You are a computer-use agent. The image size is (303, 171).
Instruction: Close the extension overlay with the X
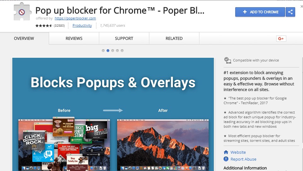302,6
